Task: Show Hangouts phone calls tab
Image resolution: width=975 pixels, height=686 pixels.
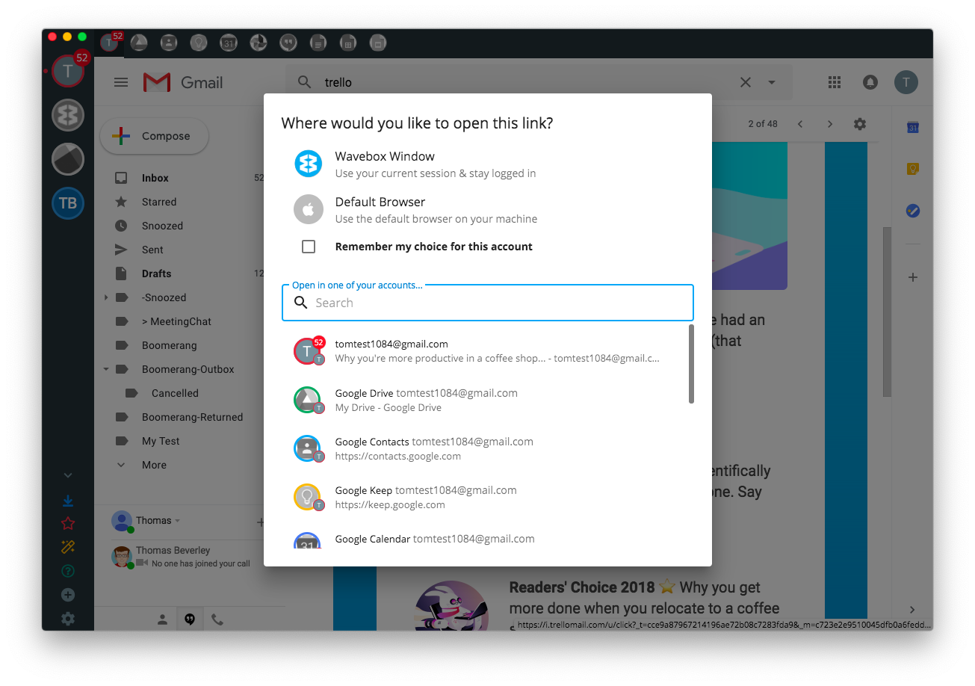Action: click(217, 619)
